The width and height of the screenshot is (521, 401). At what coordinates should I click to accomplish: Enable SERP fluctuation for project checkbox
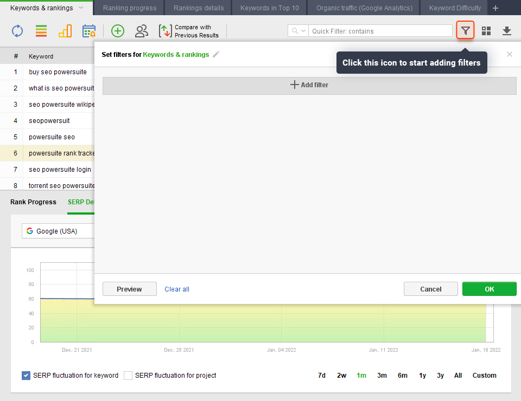click(128, 376)
